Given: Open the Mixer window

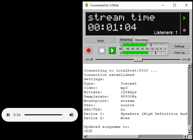Looking at the screenshot, I should [x=101, y=41].
